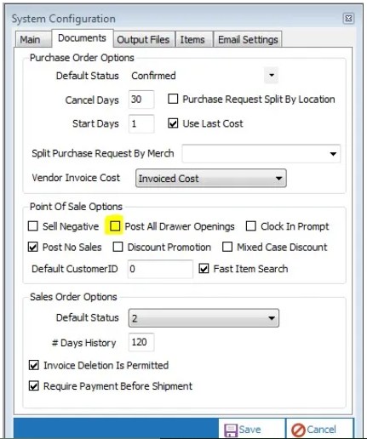Click the Cancel Days input field

(x=141, y=100)
